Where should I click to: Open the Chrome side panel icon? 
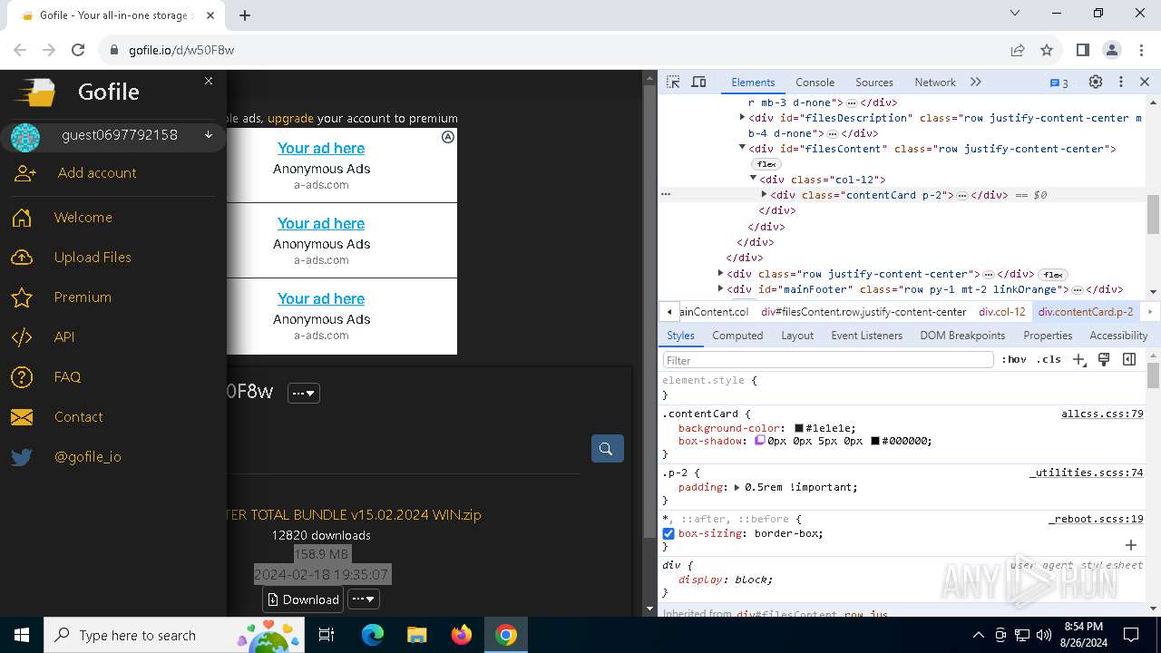pyautogui.click(x=1082, y=50)
